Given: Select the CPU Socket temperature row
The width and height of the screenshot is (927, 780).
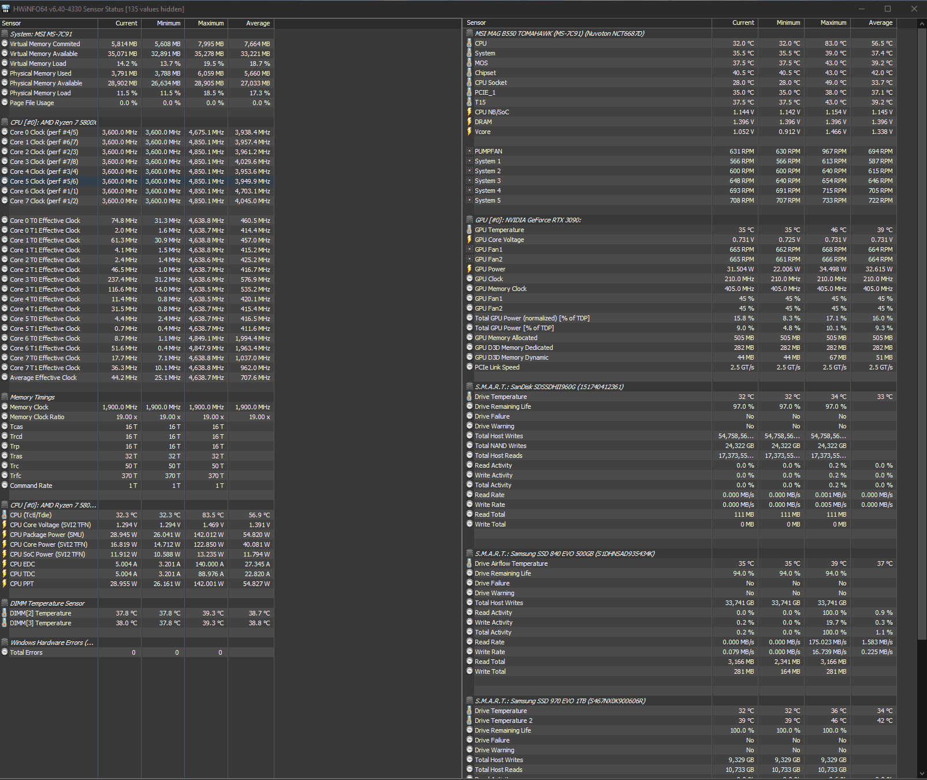Looking at the screenshot, I should coord(681,83).
